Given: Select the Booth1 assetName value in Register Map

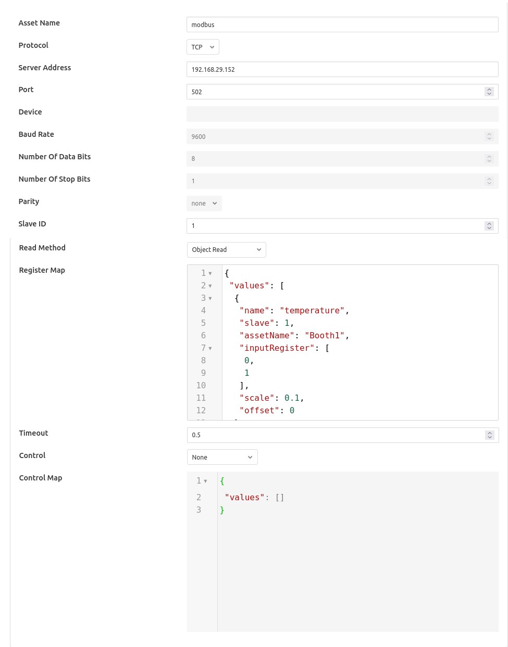Looking at the screenshot, I should pos(324,335).
